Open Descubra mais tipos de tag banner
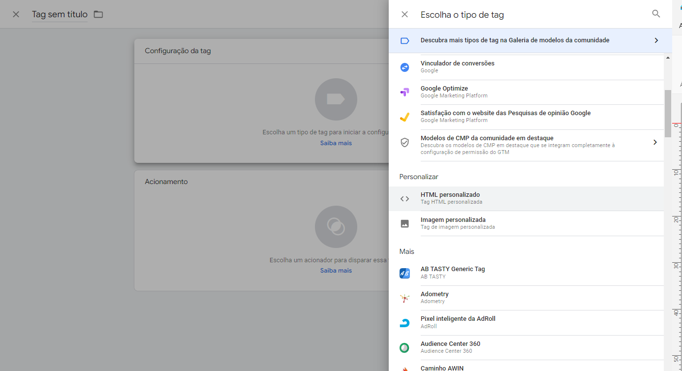 click(x=530, y=40)
